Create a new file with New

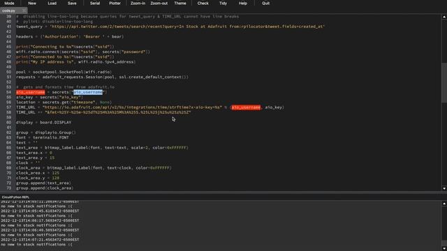coord(32,3)
